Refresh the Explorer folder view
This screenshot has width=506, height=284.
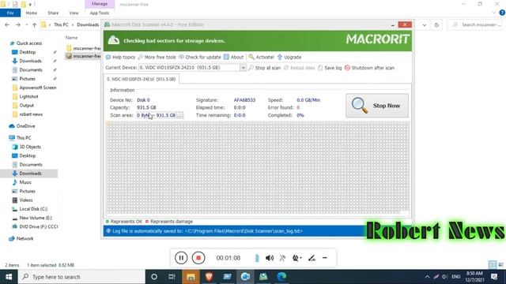(x=436, y=24)
